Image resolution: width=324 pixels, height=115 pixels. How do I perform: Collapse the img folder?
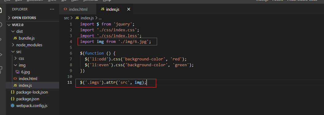point(32,65)
